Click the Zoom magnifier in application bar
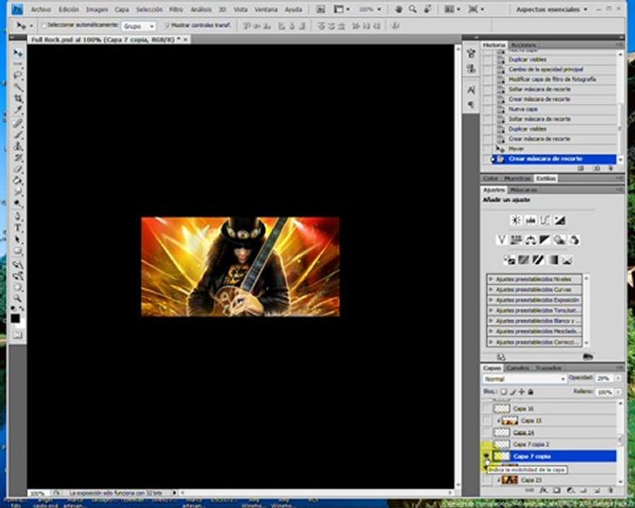The width and height of the screenshot is (635, 508). [413, 9]
